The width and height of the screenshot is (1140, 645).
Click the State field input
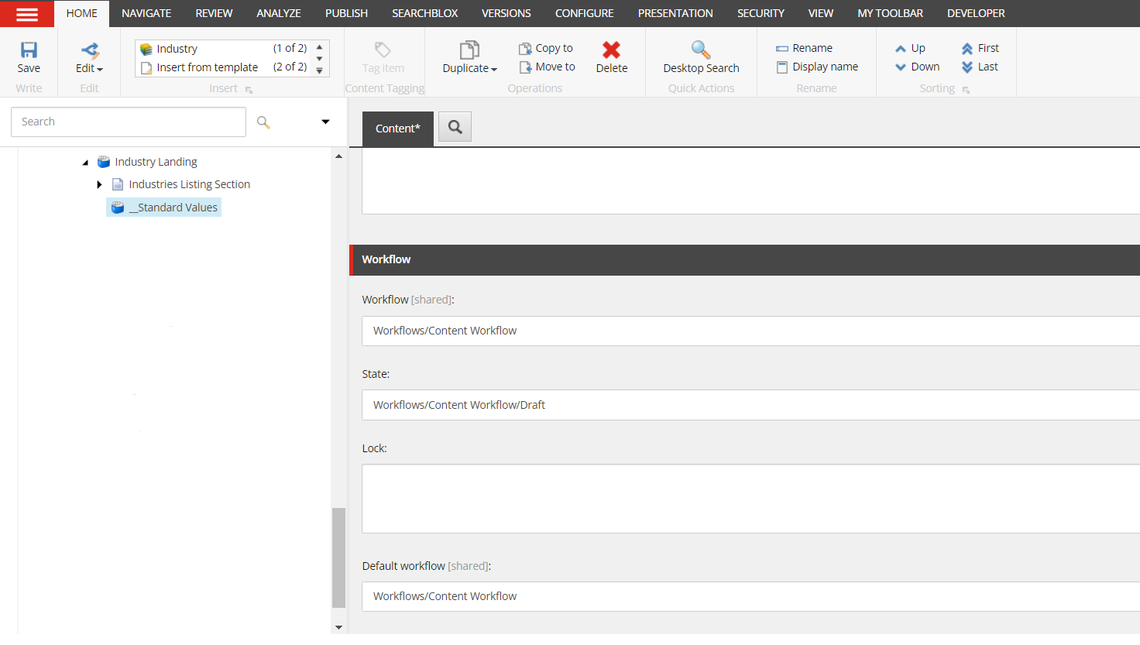[750, 405]
